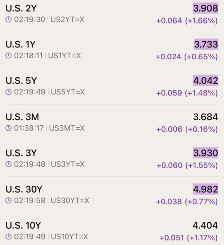Click clock icon in U.S. 30Y row

(9, 200)
